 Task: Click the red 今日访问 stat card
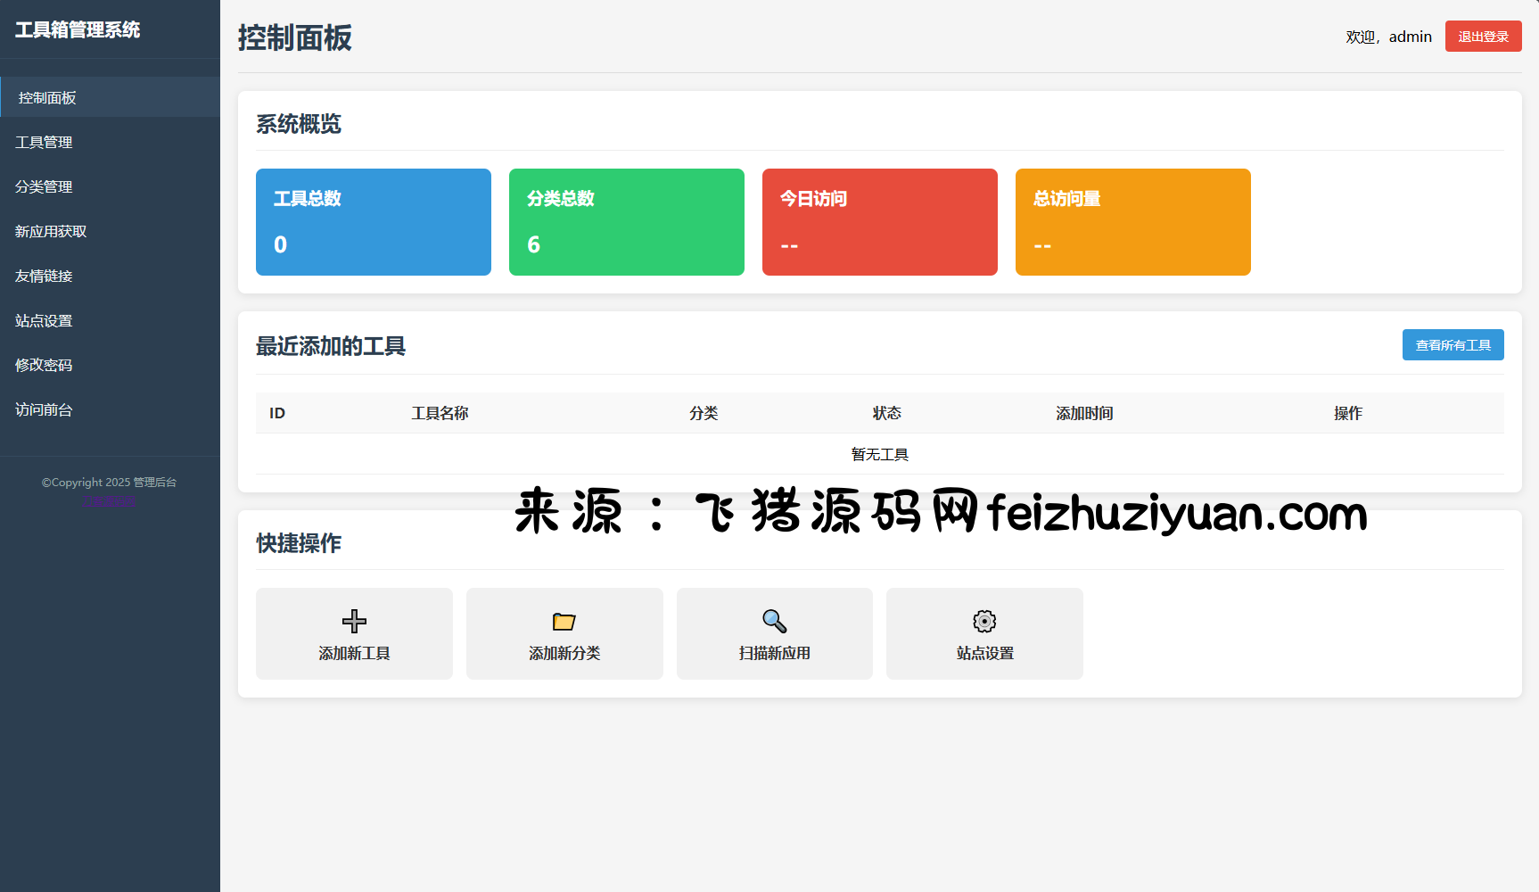pos(879,222)
